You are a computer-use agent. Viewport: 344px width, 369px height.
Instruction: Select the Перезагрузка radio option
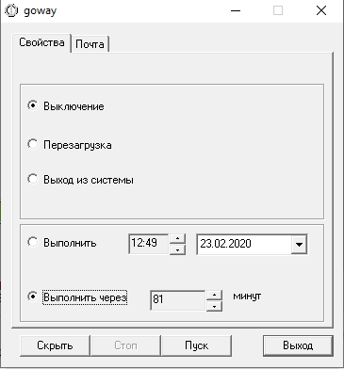[x=32, y=144]
